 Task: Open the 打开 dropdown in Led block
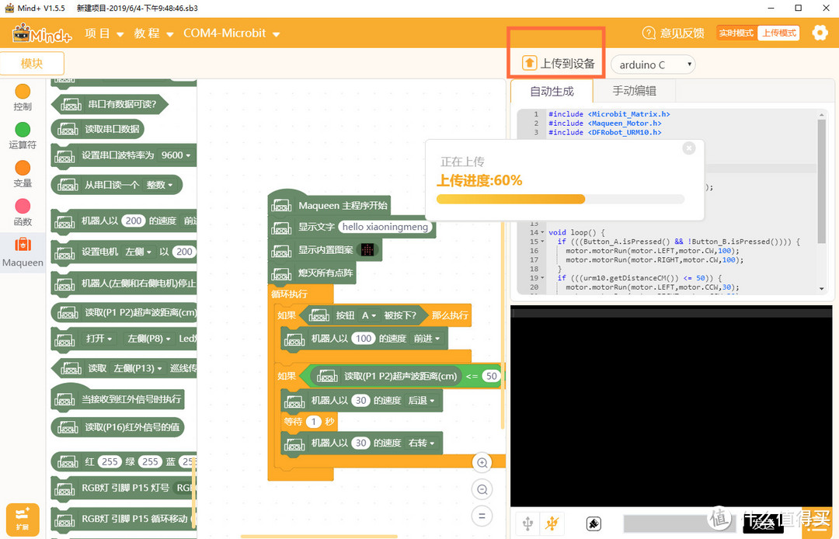click(99, 339)
